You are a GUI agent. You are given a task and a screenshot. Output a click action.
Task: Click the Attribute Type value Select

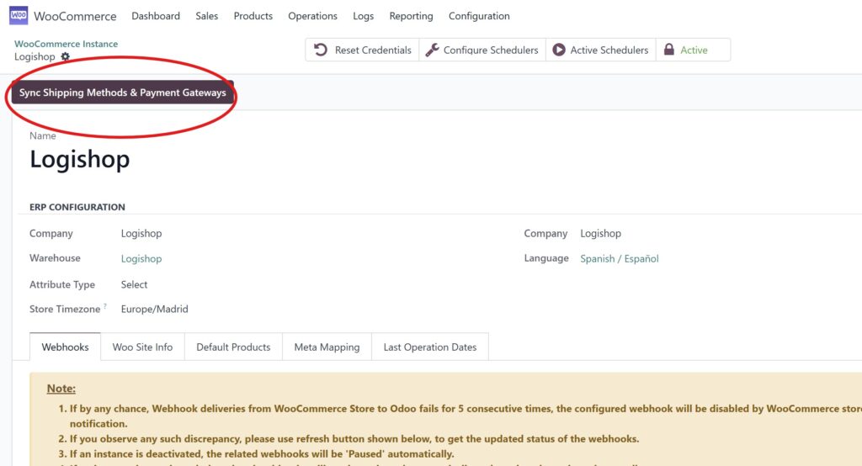pyautogui.click(x=134, y=284)
